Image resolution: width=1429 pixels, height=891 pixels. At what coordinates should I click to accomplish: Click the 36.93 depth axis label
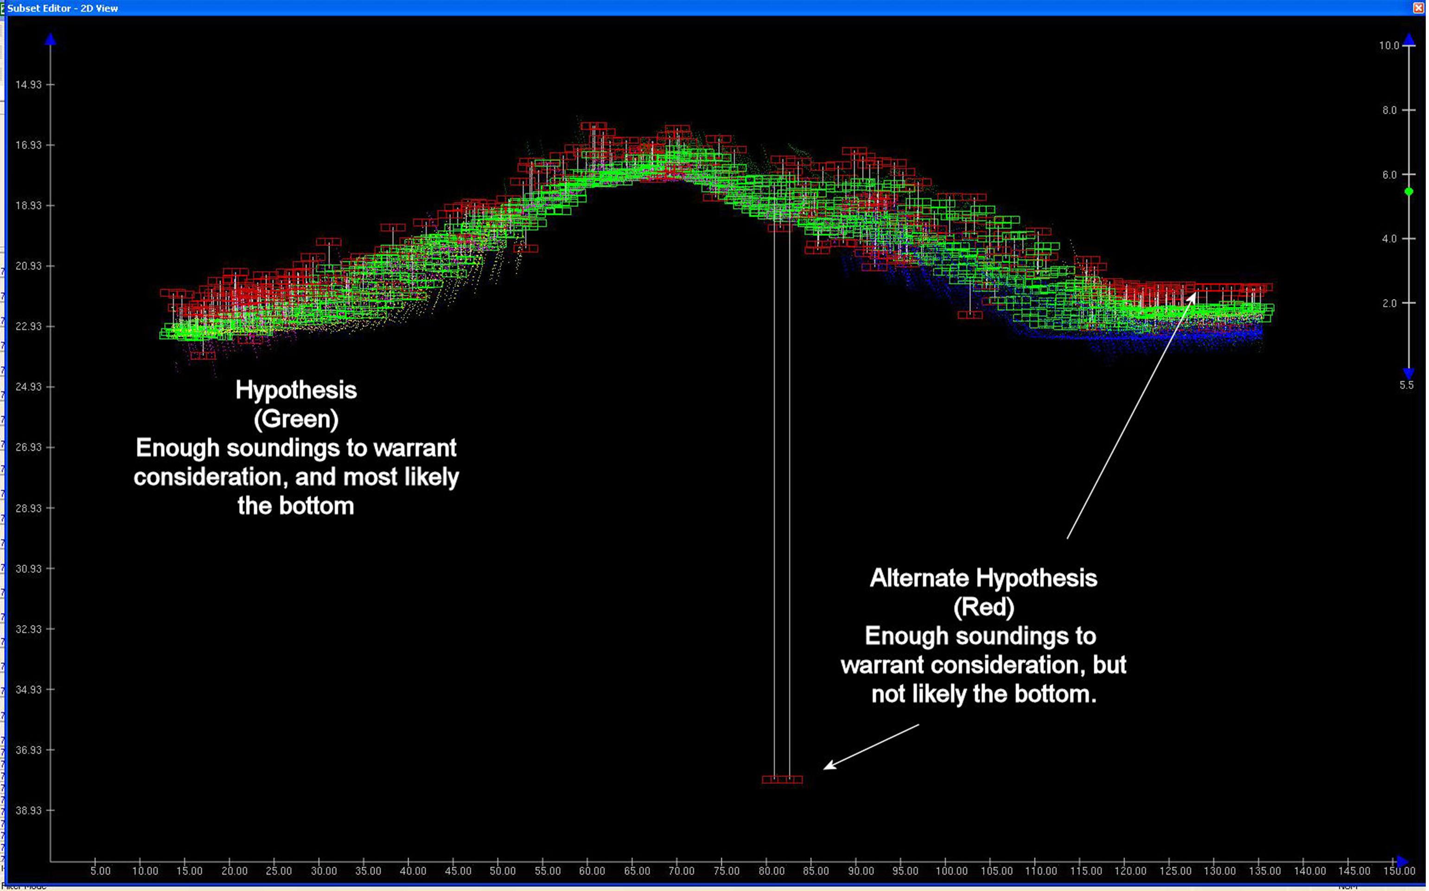click(x=29, y=750)
